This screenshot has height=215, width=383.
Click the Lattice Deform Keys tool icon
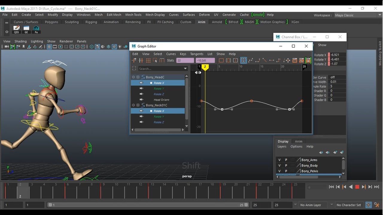click(x=148, y=60)
